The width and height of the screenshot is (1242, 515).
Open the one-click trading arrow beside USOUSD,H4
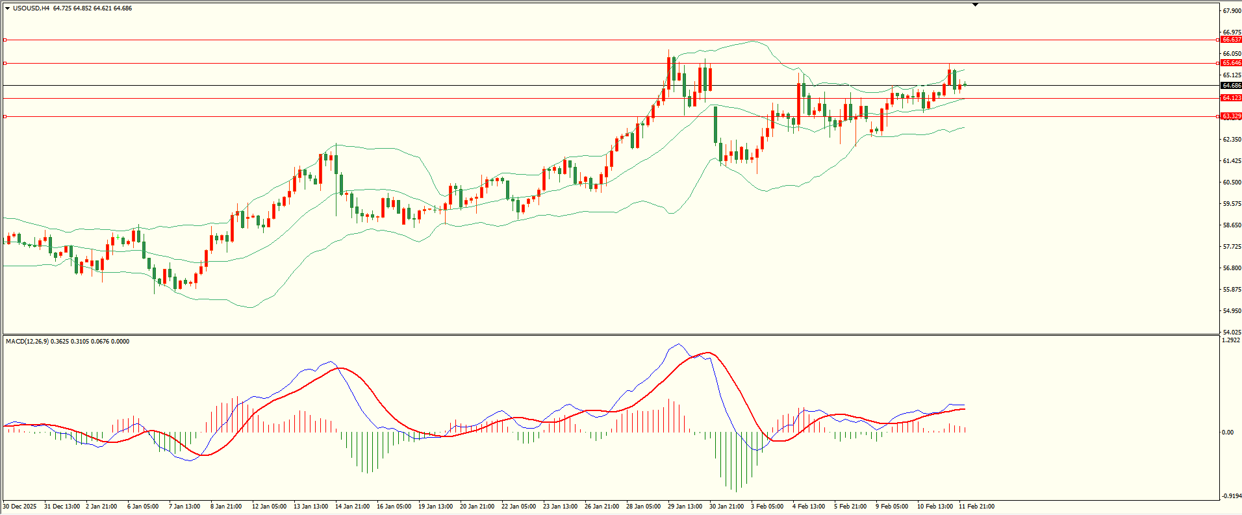click(x=7, y=8)
